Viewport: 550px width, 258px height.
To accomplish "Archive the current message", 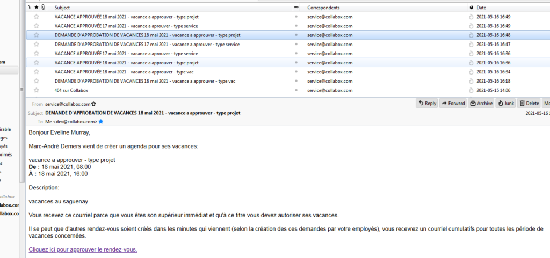I will (x=481, y=104).
